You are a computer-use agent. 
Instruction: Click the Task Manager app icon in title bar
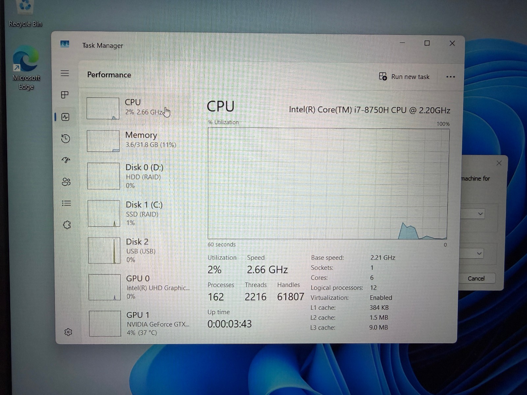pyautogui.click(x=65, y=44)
